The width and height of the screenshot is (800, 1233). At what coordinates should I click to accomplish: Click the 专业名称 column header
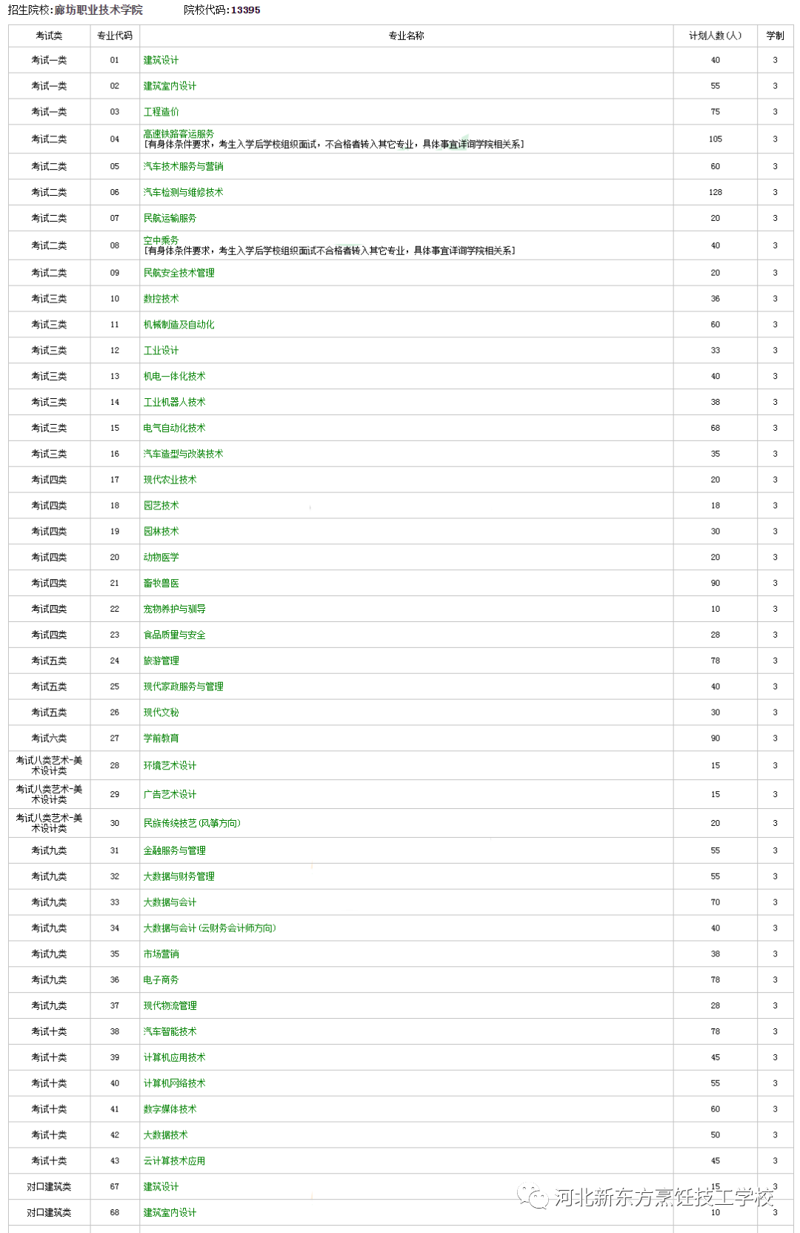click(406, 36)
